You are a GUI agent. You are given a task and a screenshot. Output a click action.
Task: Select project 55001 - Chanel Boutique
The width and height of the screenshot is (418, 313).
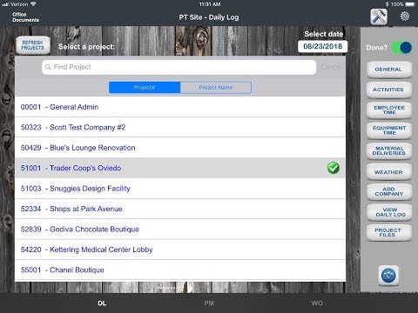point(180,270)
